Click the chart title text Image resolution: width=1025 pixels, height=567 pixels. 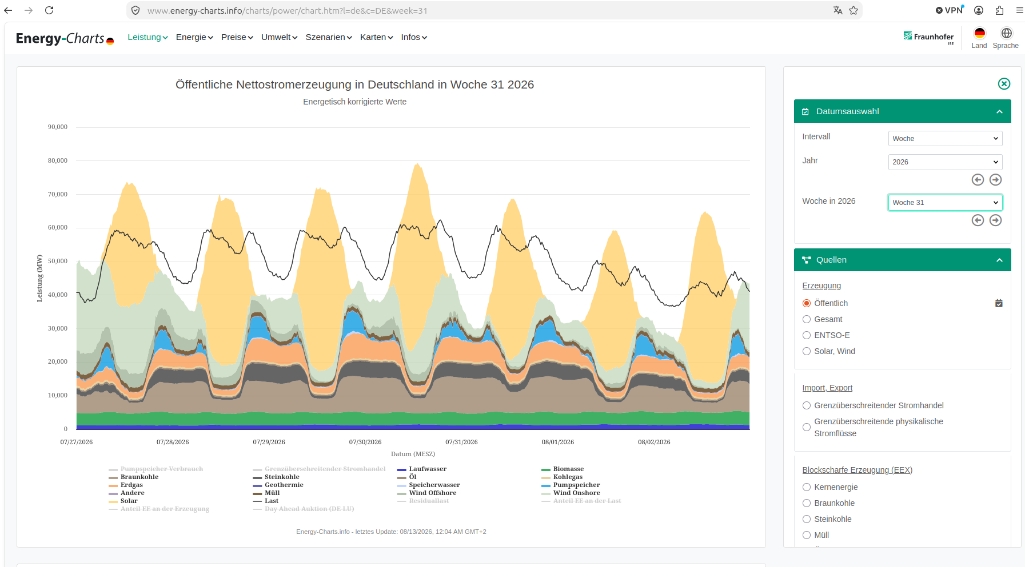tap(354, 85)
